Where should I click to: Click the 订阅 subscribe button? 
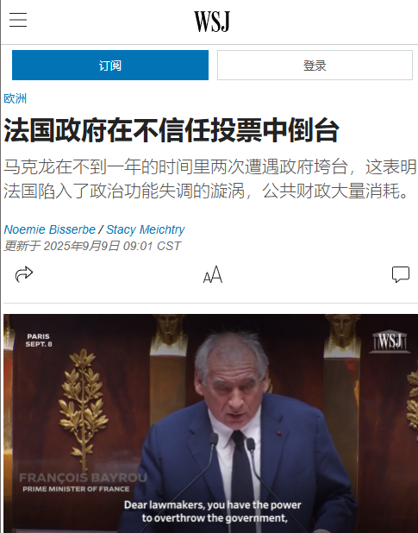tap(110, 66)
